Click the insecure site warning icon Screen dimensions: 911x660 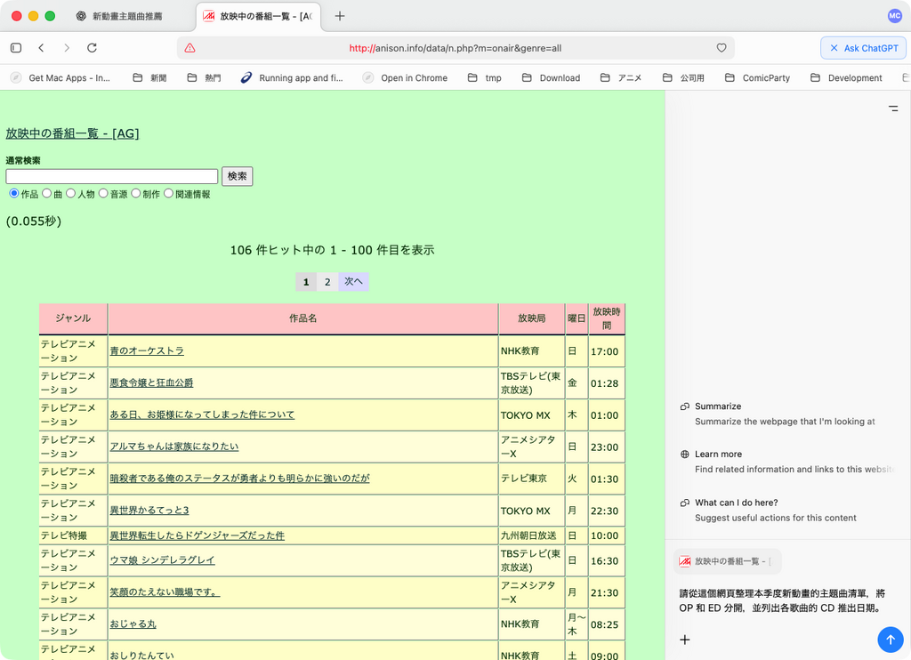coord(189,48)
